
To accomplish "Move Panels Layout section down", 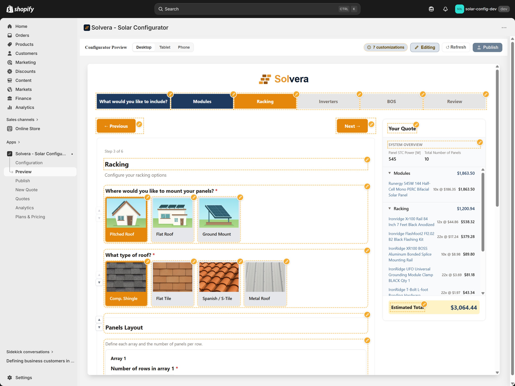I will click(99, 327).
